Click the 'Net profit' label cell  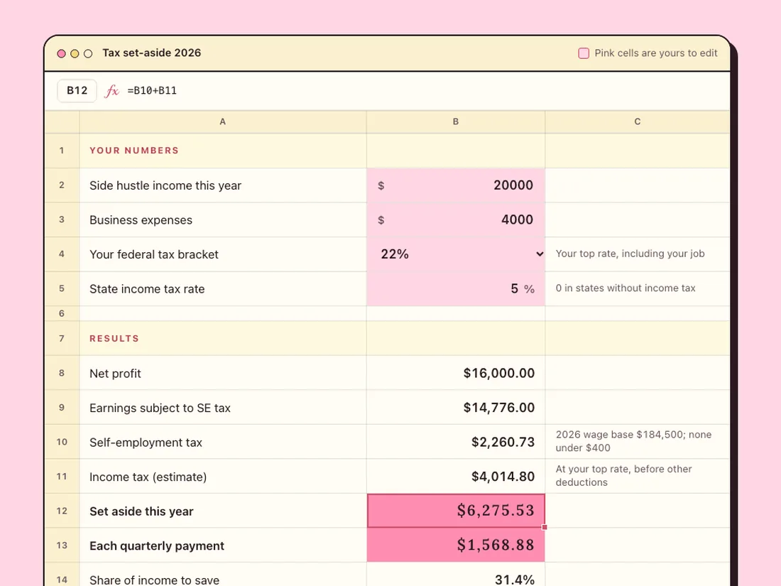[223, 373]
